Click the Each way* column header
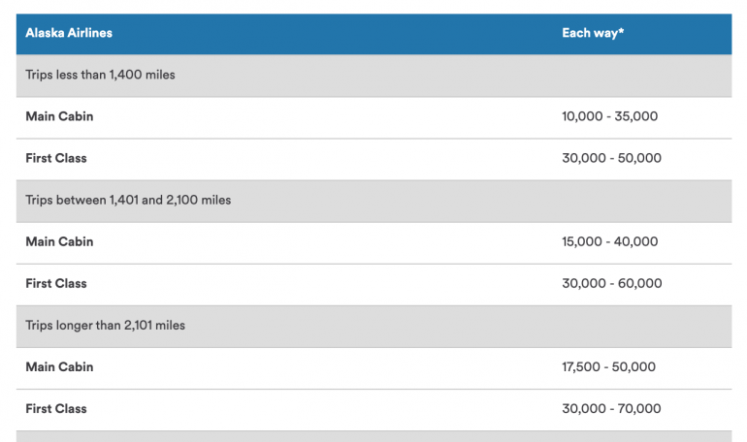The height and width of the screenshot is (442, 747). [592, 33]
